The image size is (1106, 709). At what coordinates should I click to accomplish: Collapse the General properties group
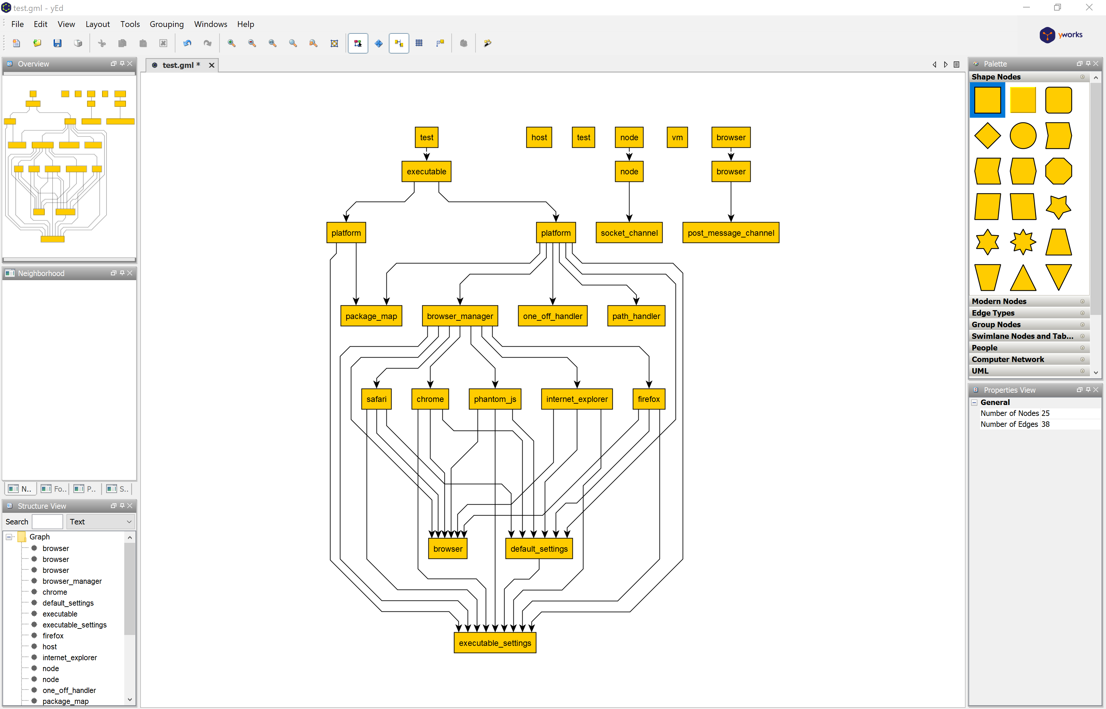click(974, 402)
